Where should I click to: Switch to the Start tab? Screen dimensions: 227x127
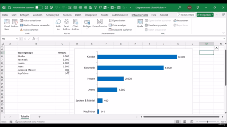point(14,15)
